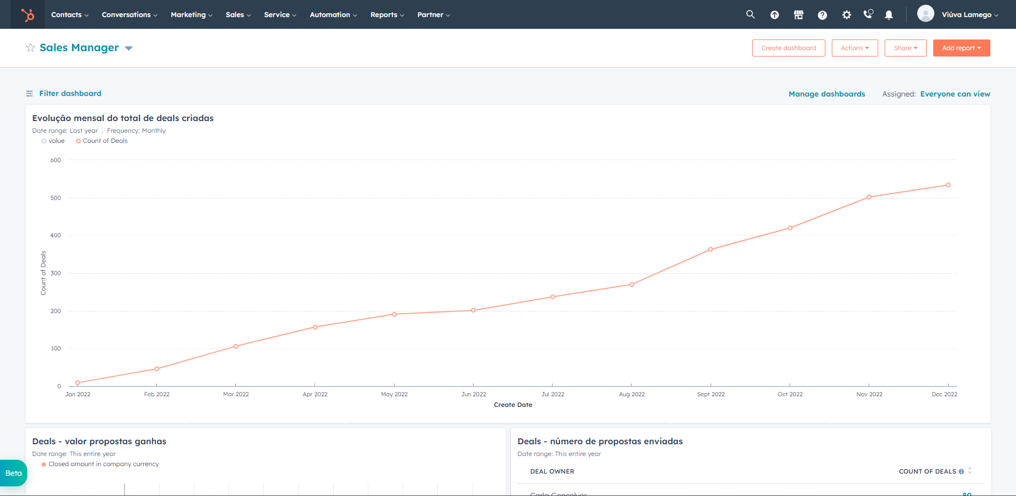The height and width of the screenshot is (496, 1016).
Task: Open the search magnifier icon
Action: (750, 14)
